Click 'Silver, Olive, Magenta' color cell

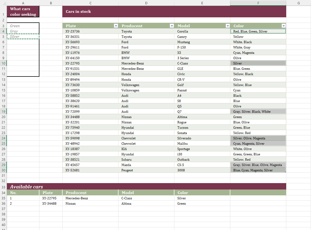(x=258, y=138)
